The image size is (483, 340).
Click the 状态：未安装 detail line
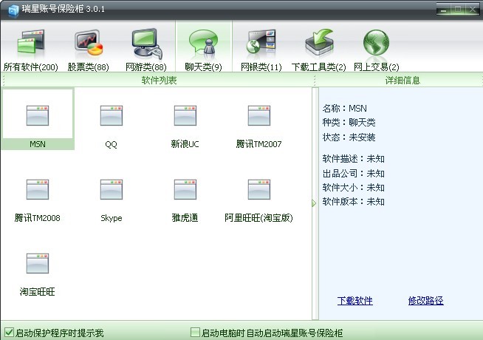[349, 137]
